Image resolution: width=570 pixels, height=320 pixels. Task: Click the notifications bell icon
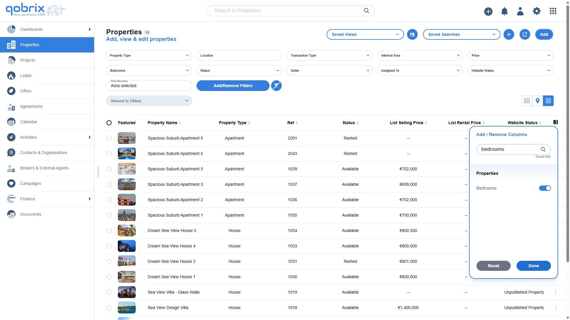click(504, 11)
